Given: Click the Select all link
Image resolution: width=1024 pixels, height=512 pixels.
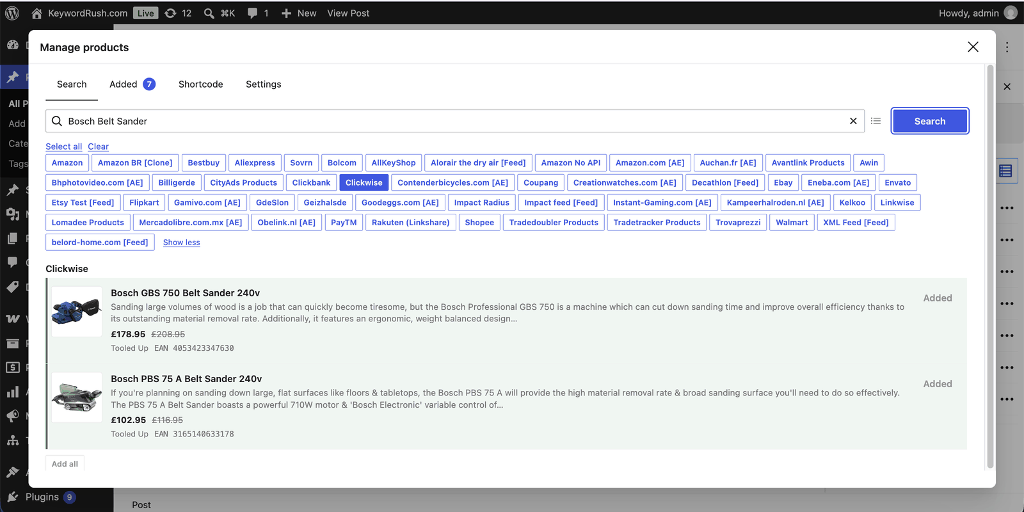Looking at the screenshot, I should pos(64,147).
